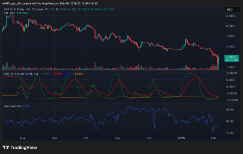This screenshot has width=243, height=154.
Task: Click the 2026 year label on time axis
Action: [181, 138]
